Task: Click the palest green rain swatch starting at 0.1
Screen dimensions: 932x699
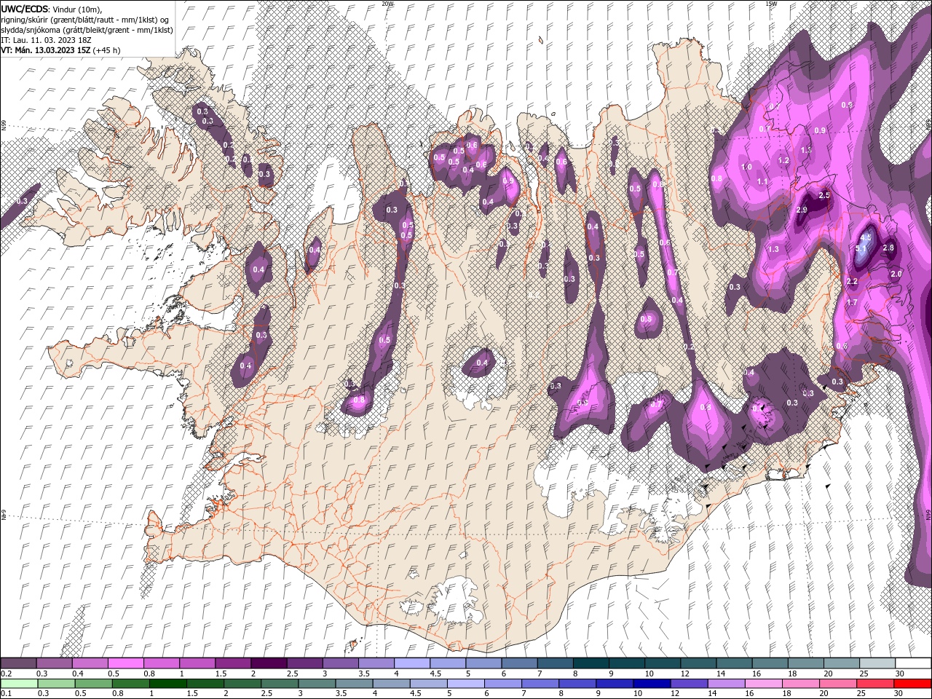Action: coord(19,684)
